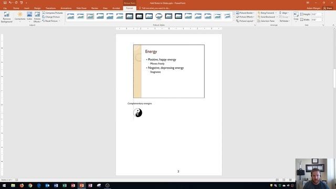Open Ribbon Display Options
The width and height of the screenshot is (336, 189).
pyautogui.click(x=308, y=3)
